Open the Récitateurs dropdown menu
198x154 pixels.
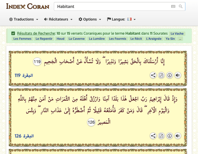click(58, 19)
